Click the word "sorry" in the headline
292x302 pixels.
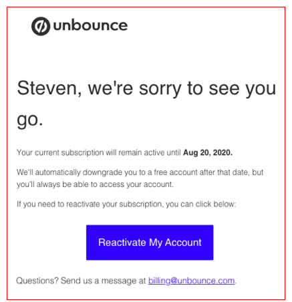(160, 89)
